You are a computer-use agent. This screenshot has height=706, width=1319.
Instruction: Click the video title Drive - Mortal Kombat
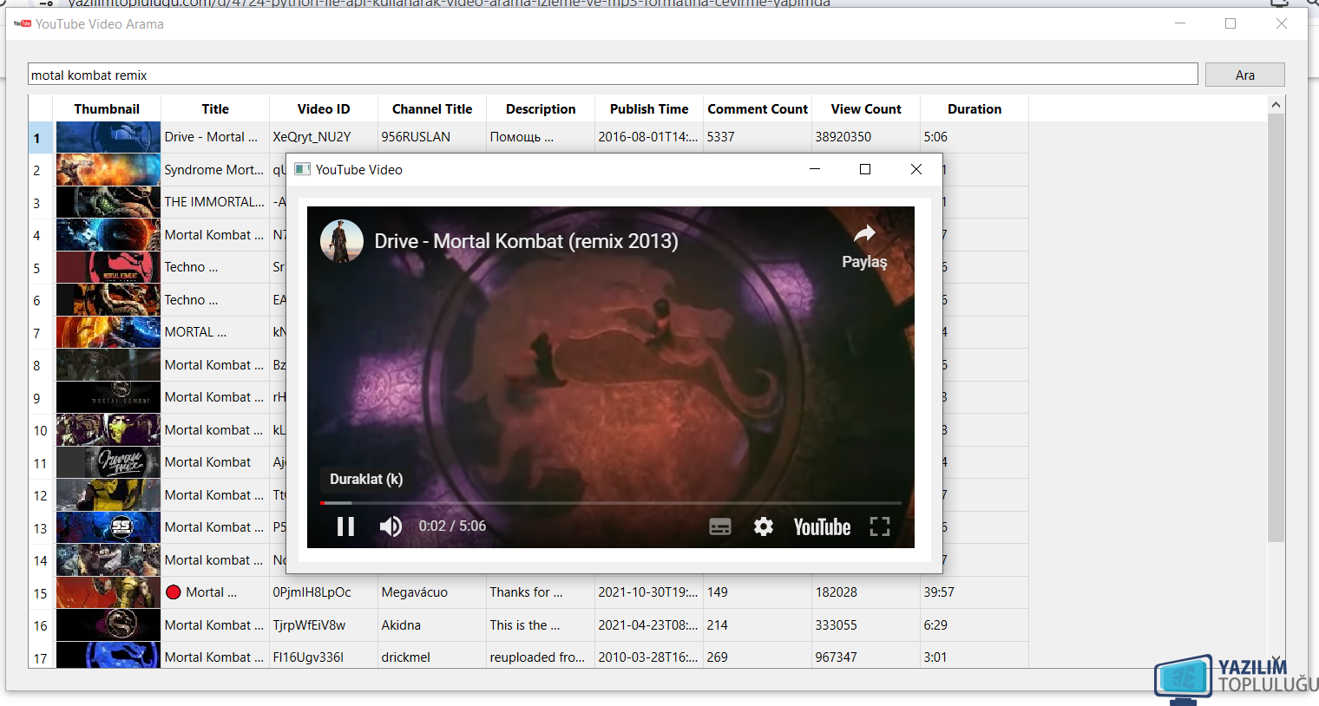[526, 241]
